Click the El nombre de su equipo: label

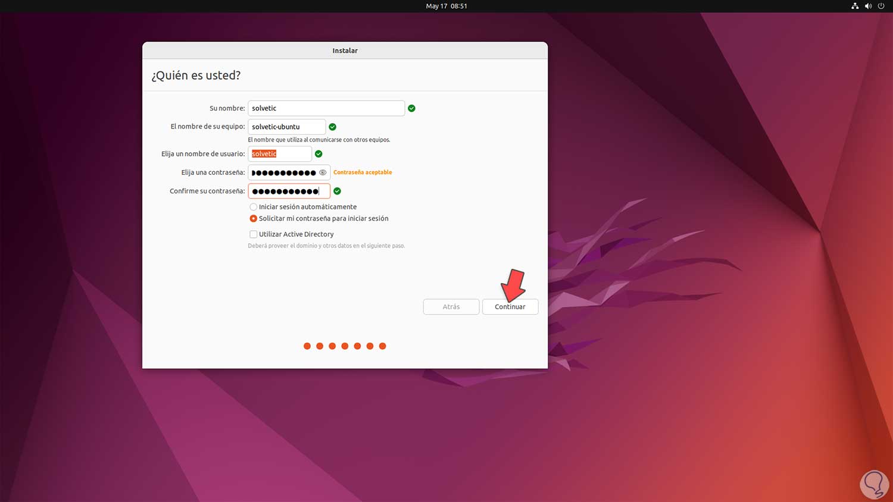click(208, 127)
